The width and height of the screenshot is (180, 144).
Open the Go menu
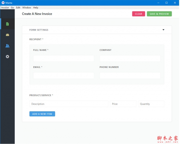click(x=12, y=7)
